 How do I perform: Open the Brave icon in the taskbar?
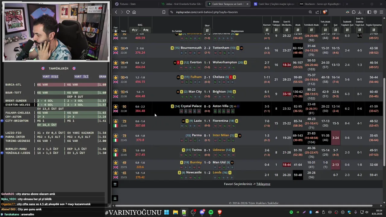pos(220,212)
